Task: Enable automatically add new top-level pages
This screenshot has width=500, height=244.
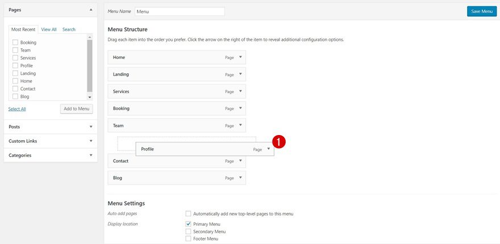Action: pos(189,214)
